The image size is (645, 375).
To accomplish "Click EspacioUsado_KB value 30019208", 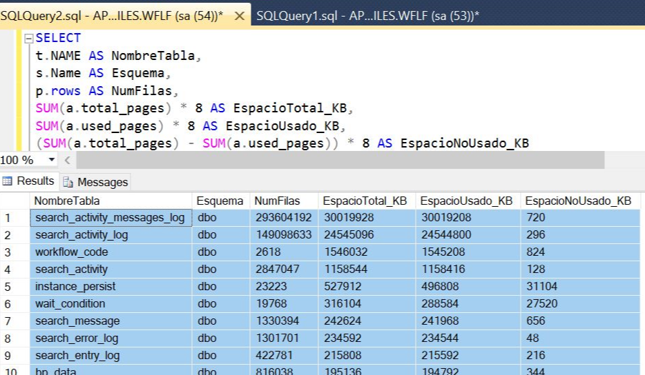I will pos(468,218).
